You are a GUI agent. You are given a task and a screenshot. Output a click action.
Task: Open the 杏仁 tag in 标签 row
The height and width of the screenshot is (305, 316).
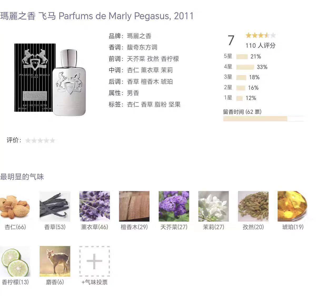[x=133, y=104]
